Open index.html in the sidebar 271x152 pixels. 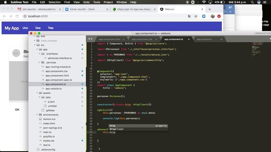click(x=49, y=123)
